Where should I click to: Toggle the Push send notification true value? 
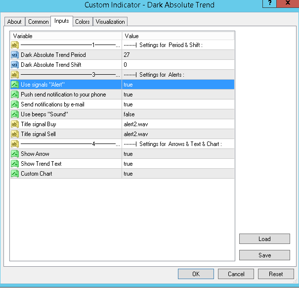pos(178,95)
